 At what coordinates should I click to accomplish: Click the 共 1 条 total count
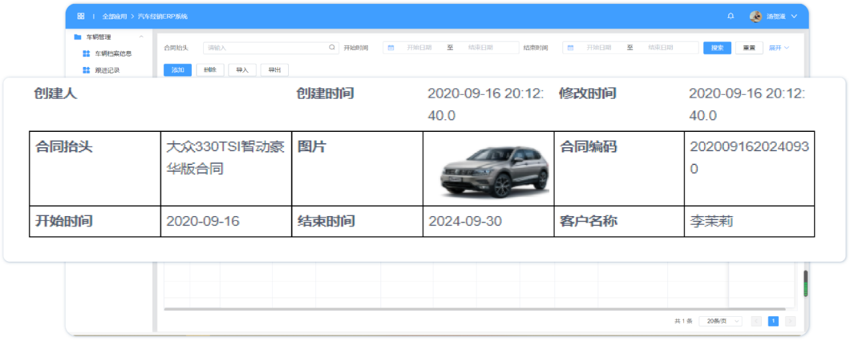pyautogui.click(x=683, y=321)
